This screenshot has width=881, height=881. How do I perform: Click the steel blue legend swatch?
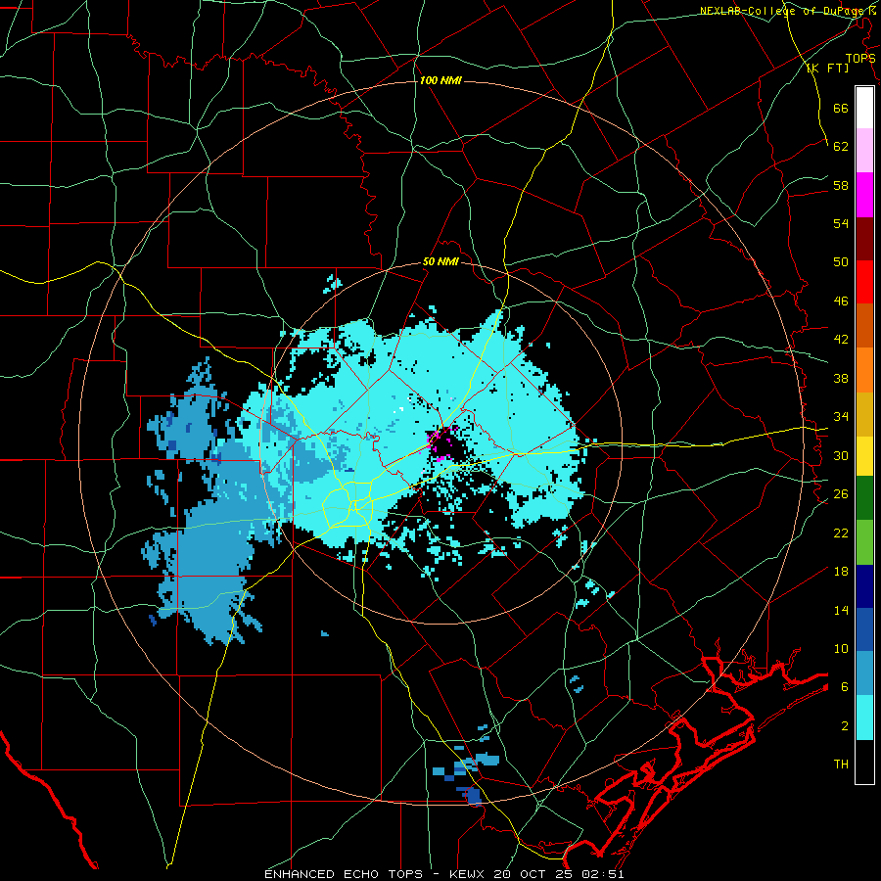pyautogui.click(x=864, y=673)
